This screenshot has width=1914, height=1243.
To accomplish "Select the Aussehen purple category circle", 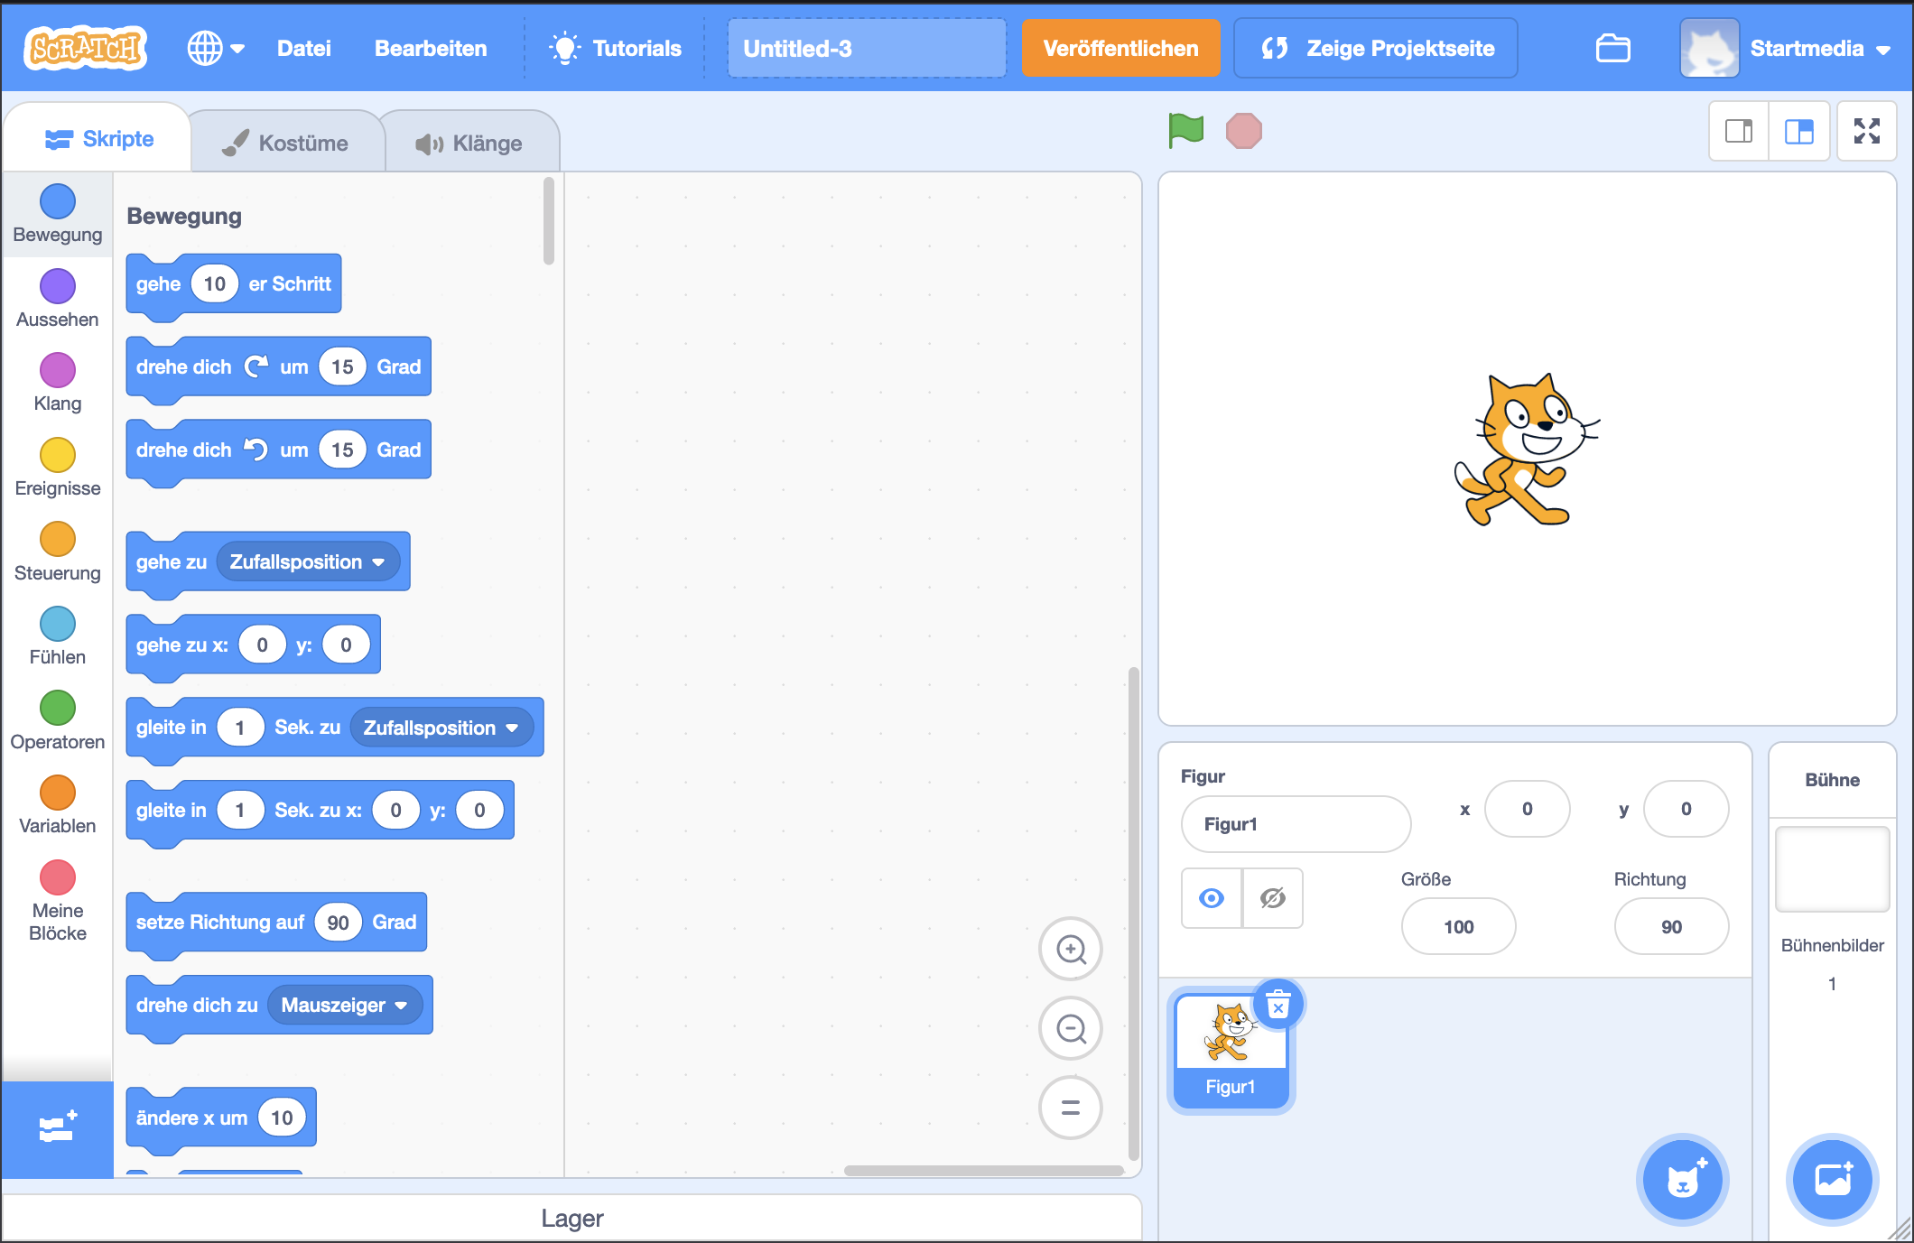I will [58, 286].
